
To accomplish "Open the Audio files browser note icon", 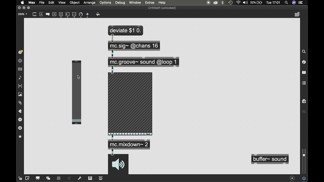I will click(x=20, y=77).
